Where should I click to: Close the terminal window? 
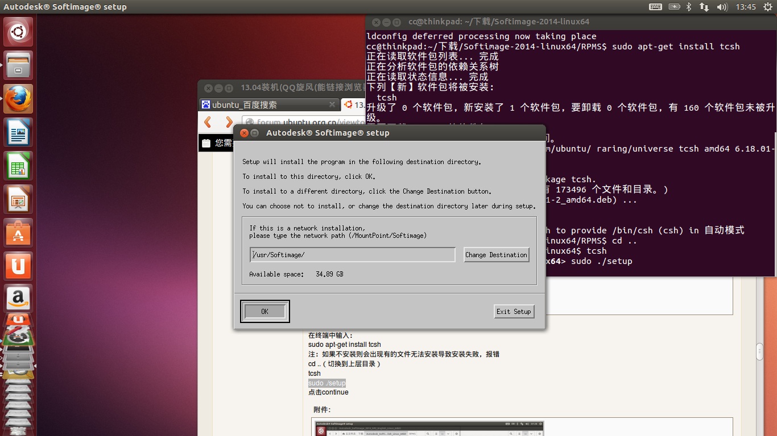(376, 22)
